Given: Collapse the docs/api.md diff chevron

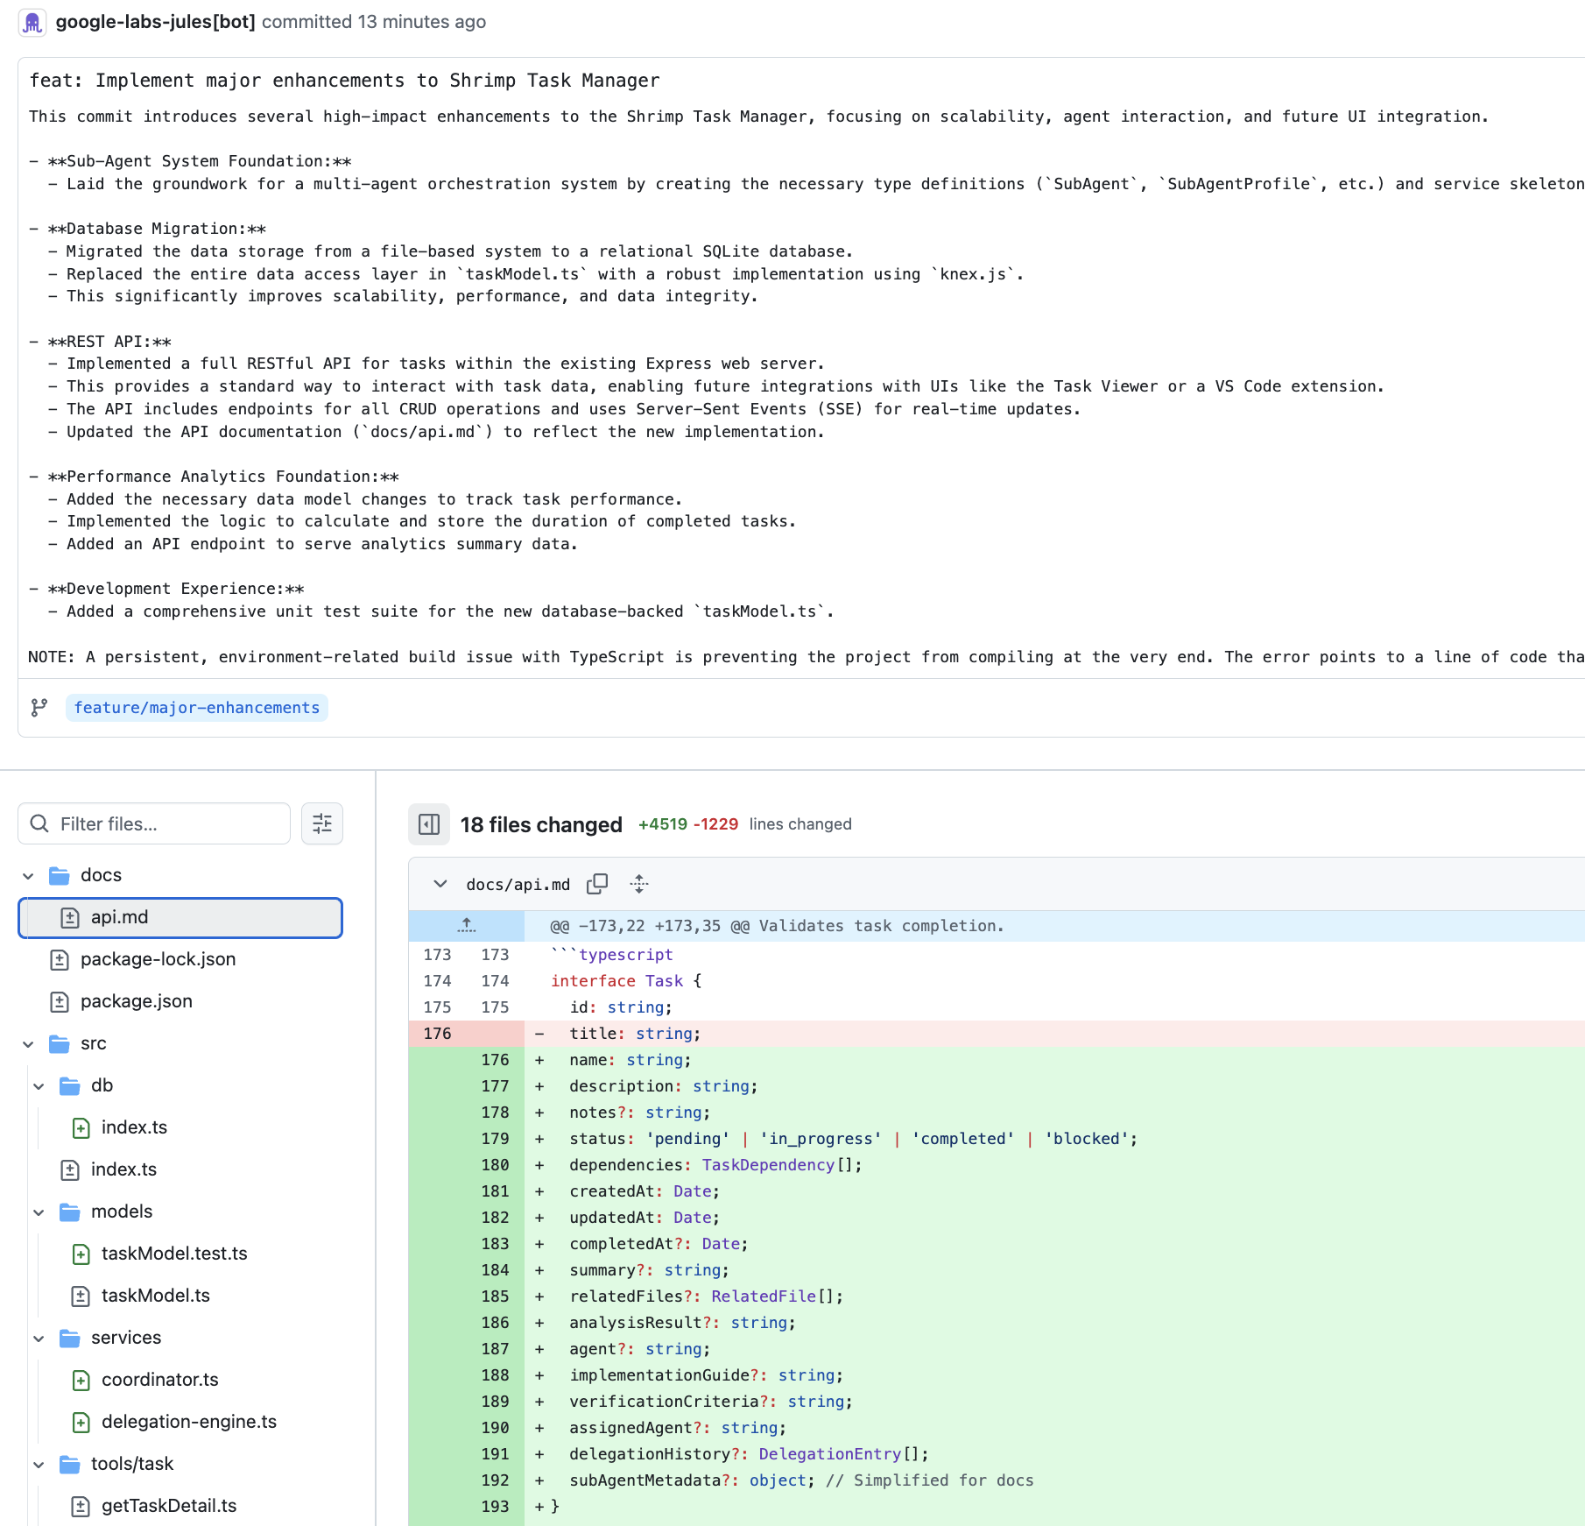Looking at the screenshot, I should click(x=440, y=884).
